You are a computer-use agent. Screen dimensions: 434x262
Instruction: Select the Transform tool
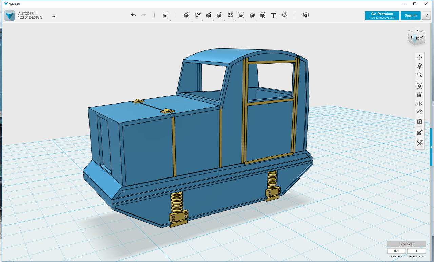pyautogui.click(x=165, y=15)
